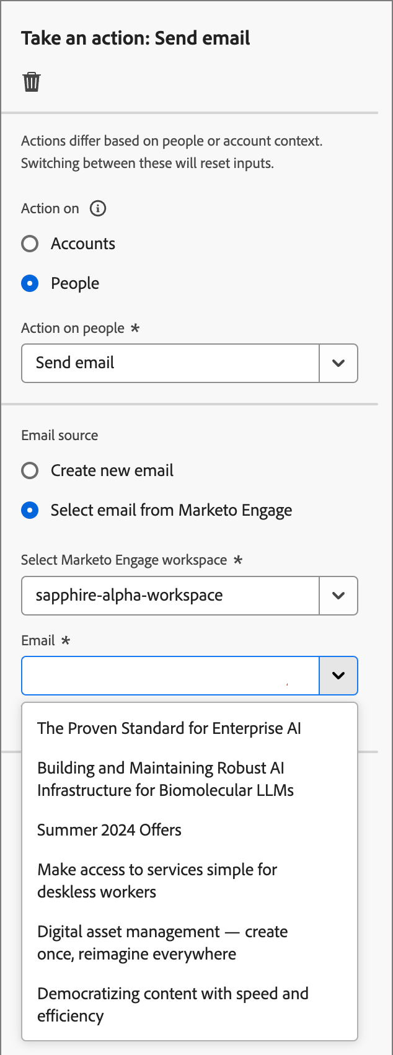
Task: Select the Democratizing content with speed email
Action: click(x=173, y=1005)
